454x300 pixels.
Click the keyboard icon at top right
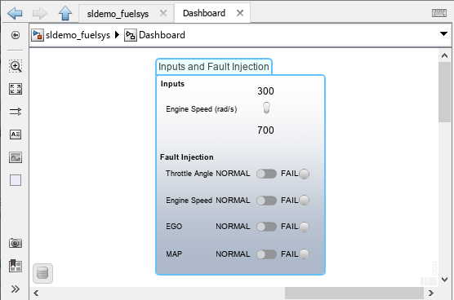(439, 13)
